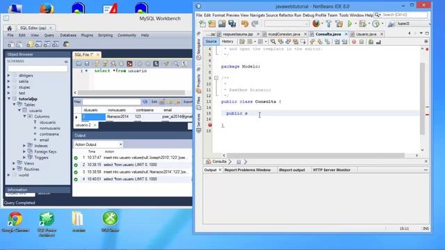Expand dbtigers schema in Object Browser
This screenshot has height=250, width=445.
(x=9, y=76)
